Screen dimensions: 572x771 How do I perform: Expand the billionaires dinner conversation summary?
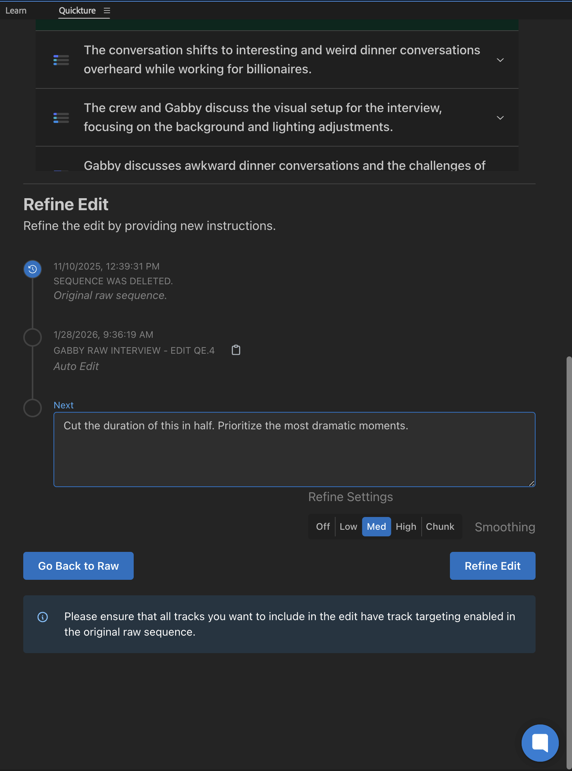pos(500,60)
